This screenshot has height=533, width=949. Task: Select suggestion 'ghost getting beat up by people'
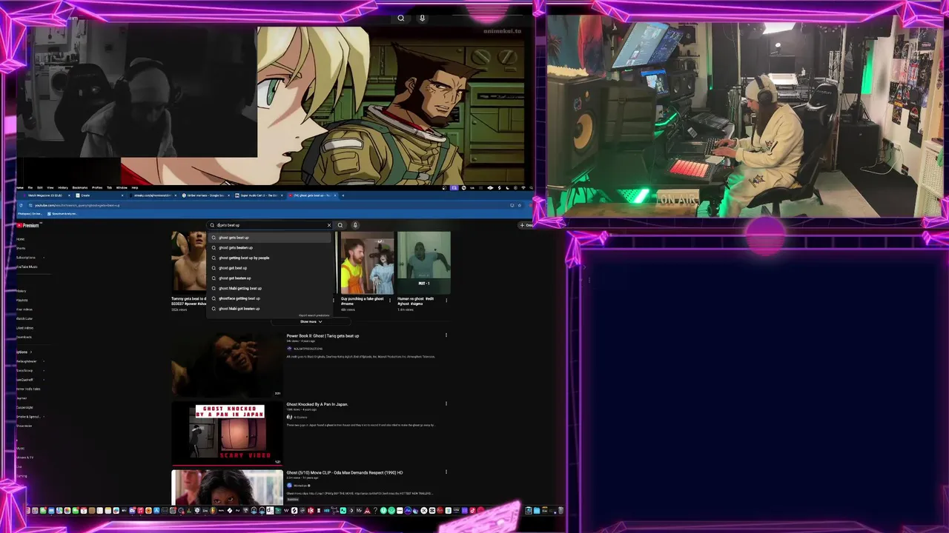point(270,258)
